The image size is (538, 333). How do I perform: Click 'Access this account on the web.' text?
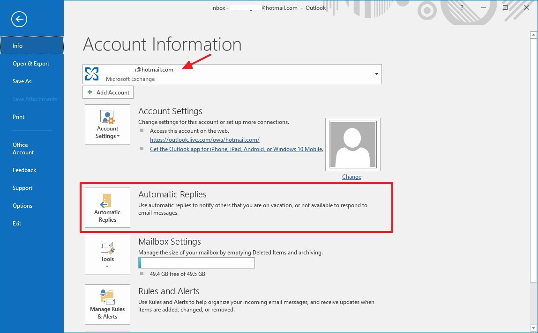point(189,131)
